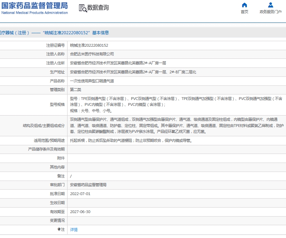
Task: Click product name 一次性使用异型口咽通气道
Action: point(92,81)
